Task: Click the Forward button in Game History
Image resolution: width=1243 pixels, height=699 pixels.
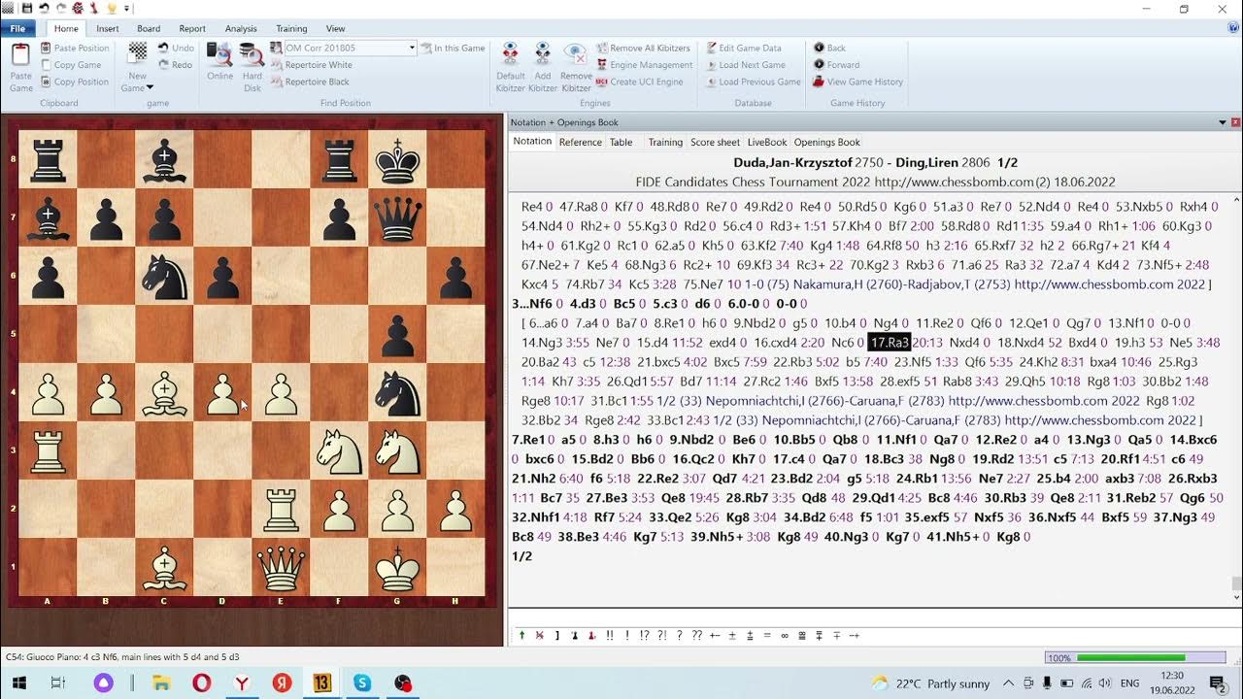Action: point(836,65)
